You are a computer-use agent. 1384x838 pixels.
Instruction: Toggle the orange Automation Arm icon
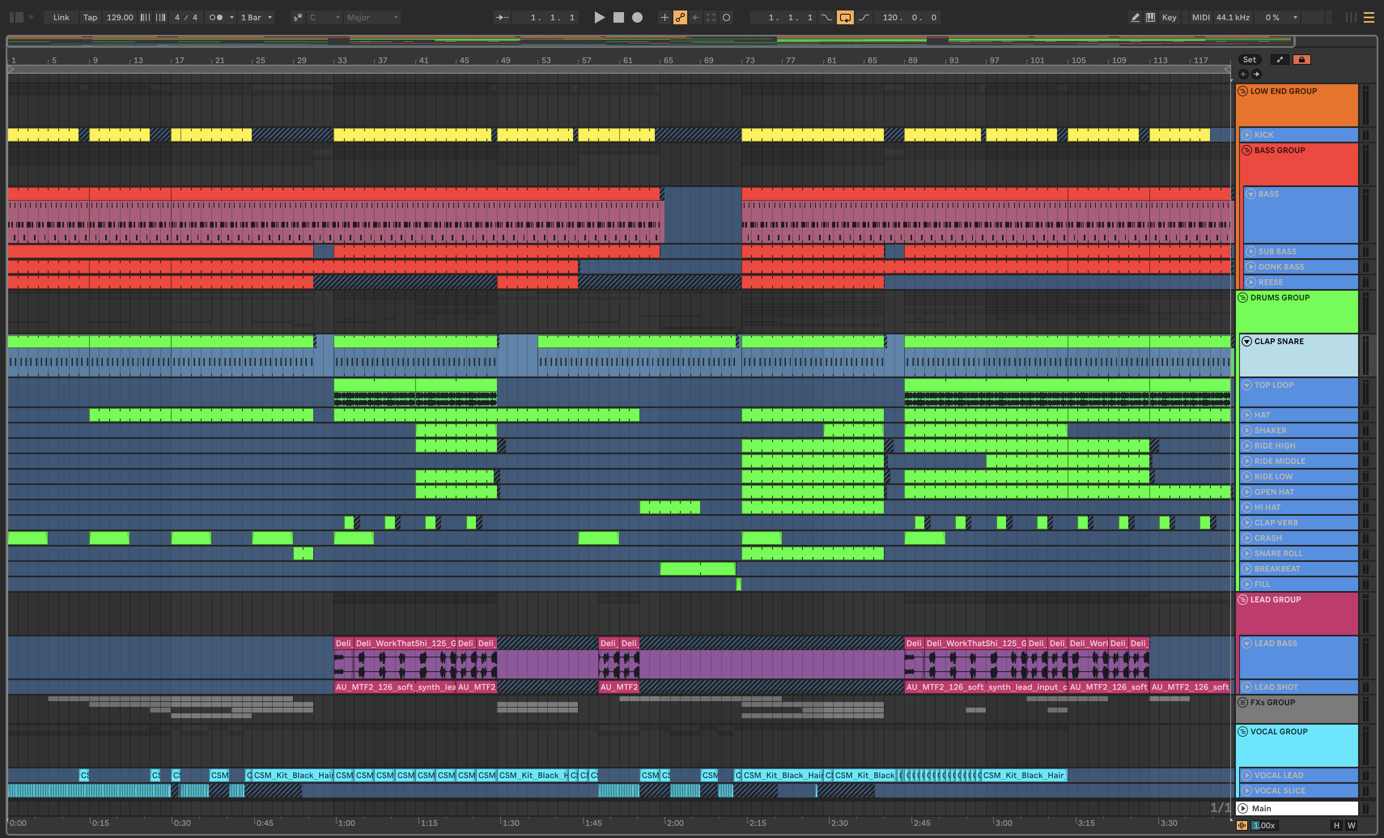coord(680,17)
